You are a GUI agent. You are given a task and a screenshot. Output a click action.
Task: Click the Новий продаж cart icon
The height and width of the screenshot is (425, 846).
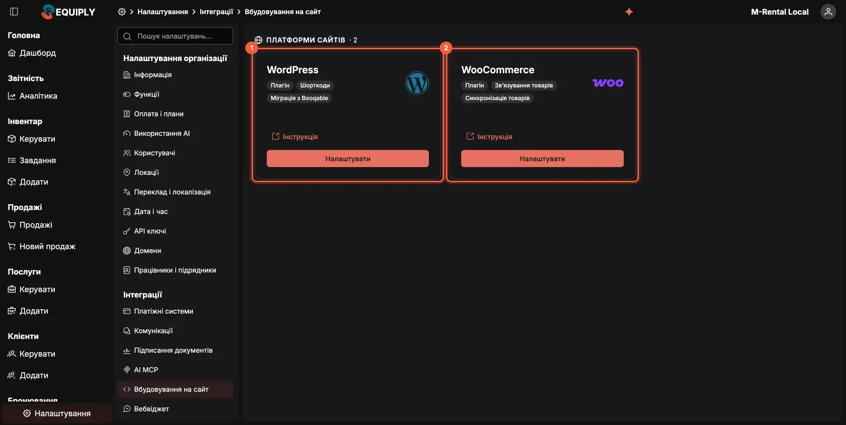pos(12,246)
